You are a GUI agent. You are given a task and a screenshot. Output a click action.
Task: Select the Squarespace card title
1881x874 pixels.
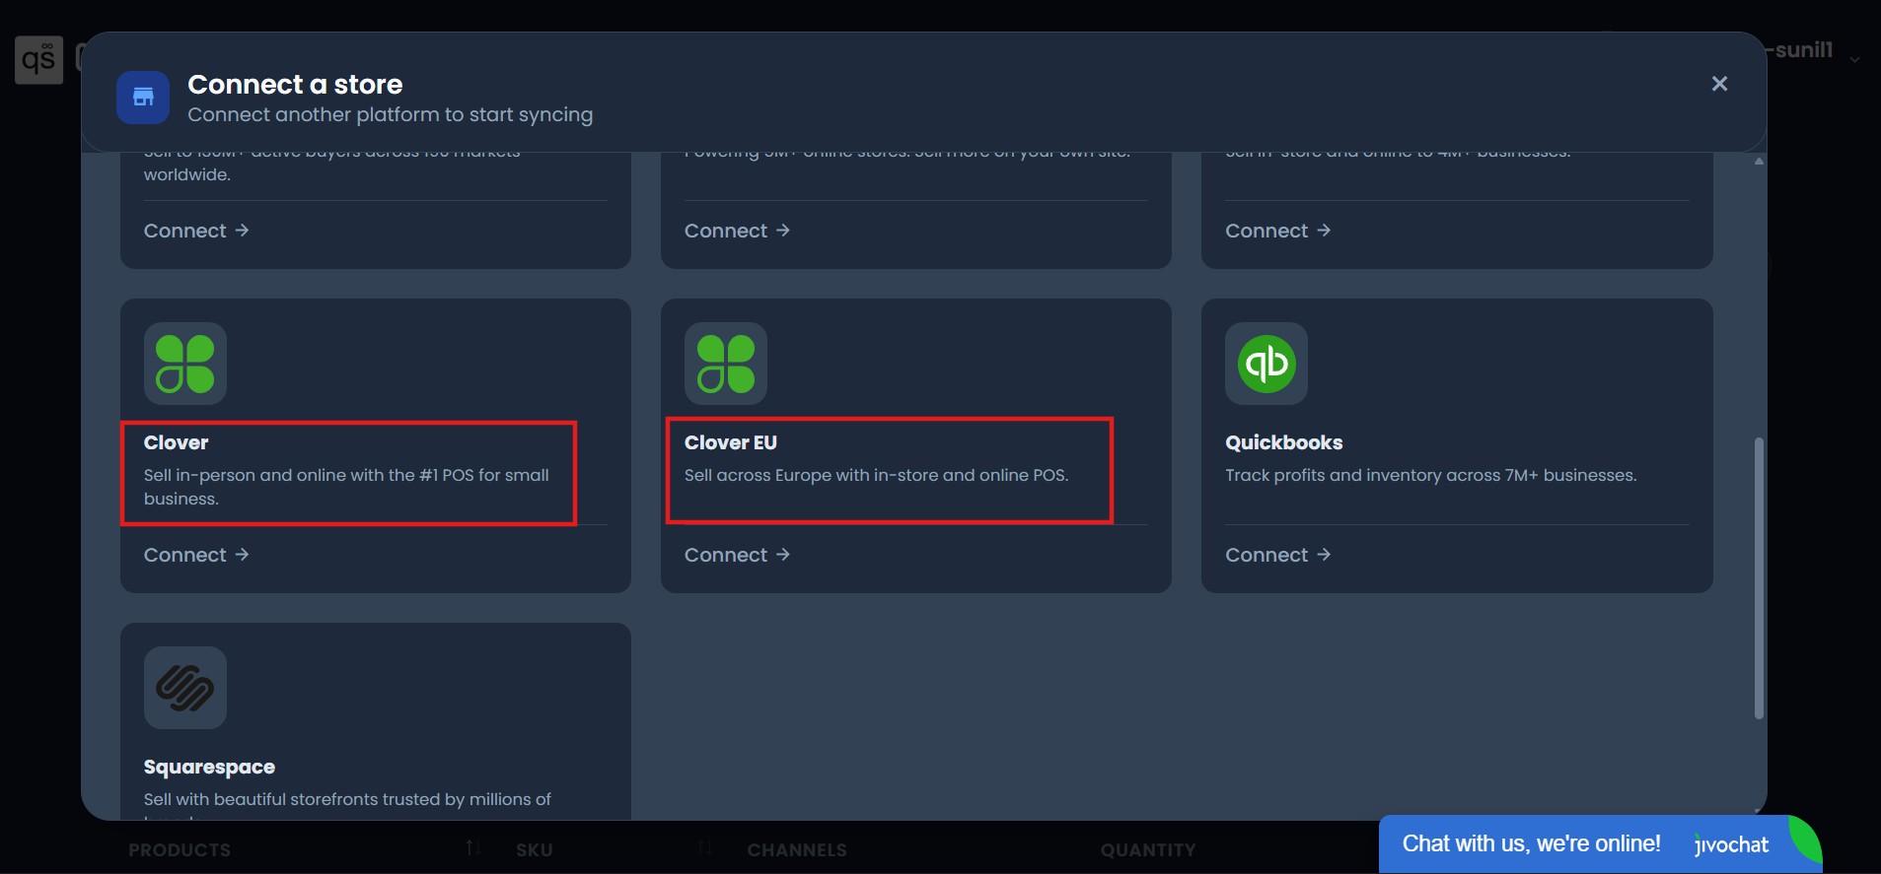(x=209, y=767)
